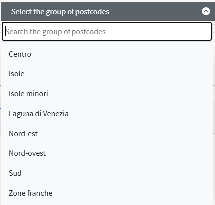Screen dimensions: 215x205
Task: Select the last list item, Zone franche
Action: [x=107, y=193]
